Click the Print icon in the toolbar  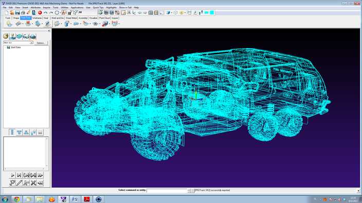tap(23, 13)
